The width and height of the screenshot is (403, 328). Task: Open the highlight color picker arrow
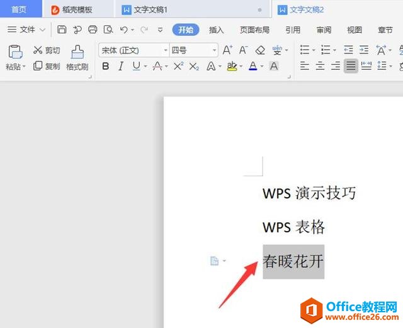pyautogui.click(x=241, y=66)
